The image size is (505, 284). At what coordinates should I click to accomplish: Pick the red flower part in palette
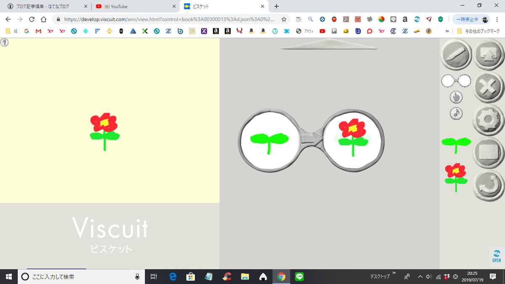click(456, 178)
